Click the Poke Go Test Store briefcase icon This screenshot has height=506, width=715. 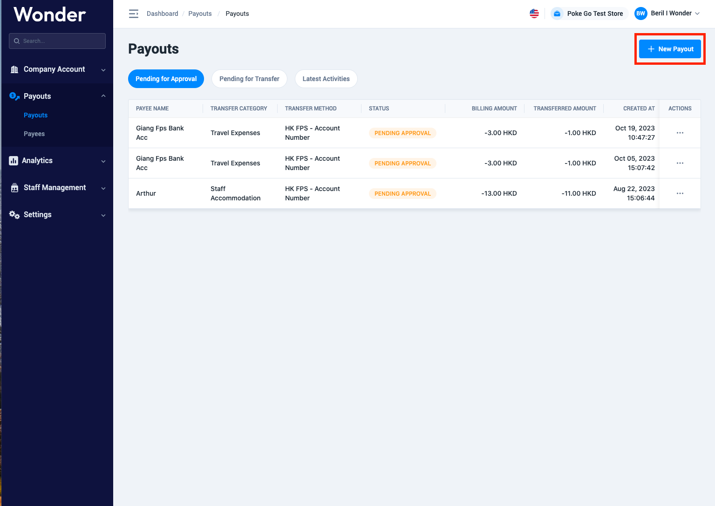coord(557,14)
